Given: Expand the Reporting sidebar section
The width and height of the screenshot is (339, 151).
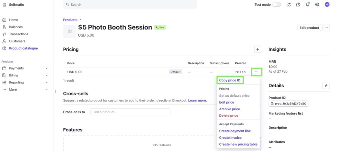Looking at the screenshot, I should point(46,82).
